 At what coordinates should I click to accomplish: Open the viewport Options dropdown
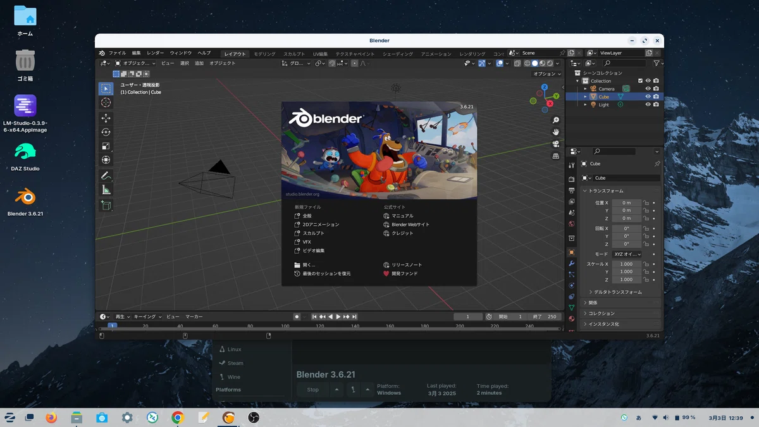click(545, 73)
